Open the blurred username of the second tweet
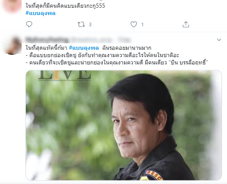 pyautogui.click(x=47, y=40)
